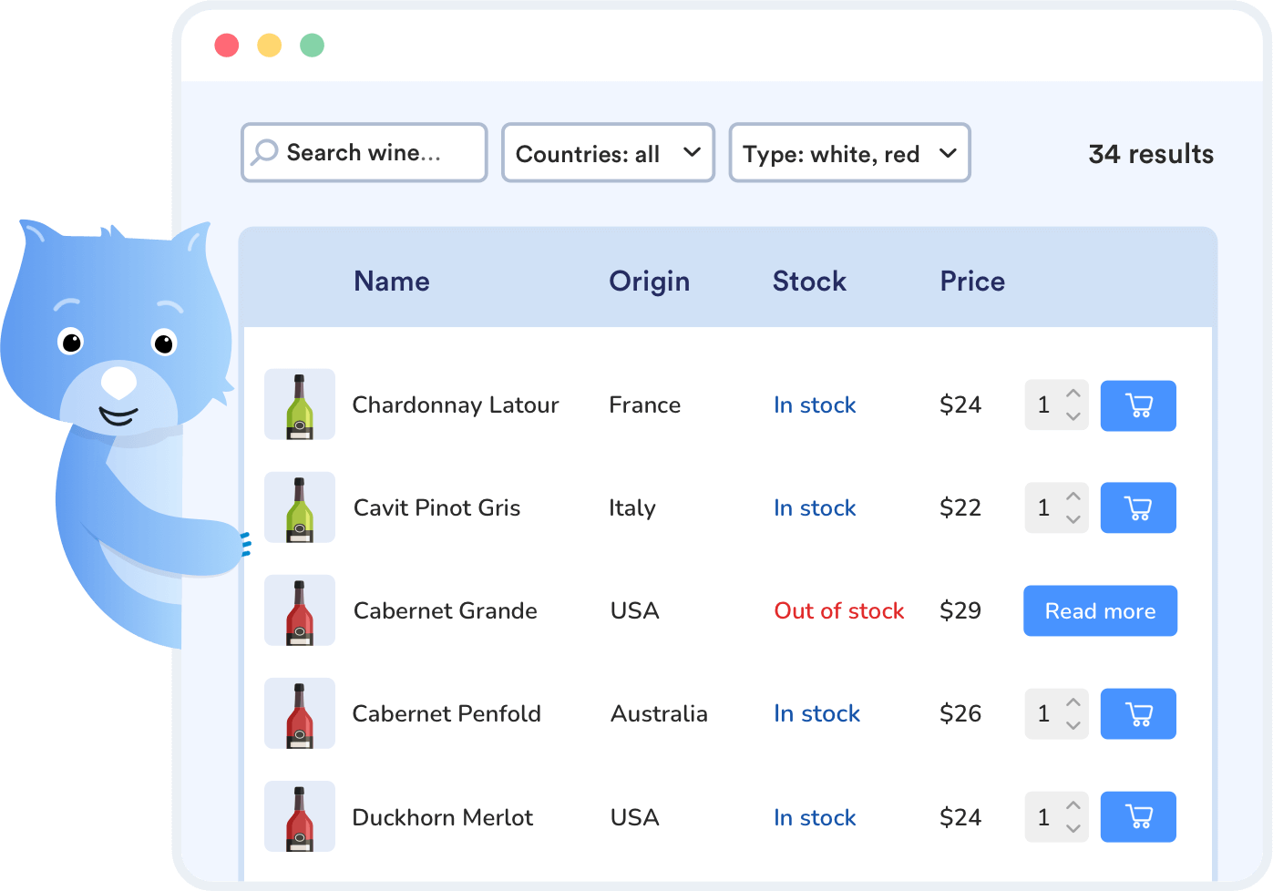The image size is (1273, 891).
Task: Increase quantity for Chardonnay Latour
Action: (1073, 394)
